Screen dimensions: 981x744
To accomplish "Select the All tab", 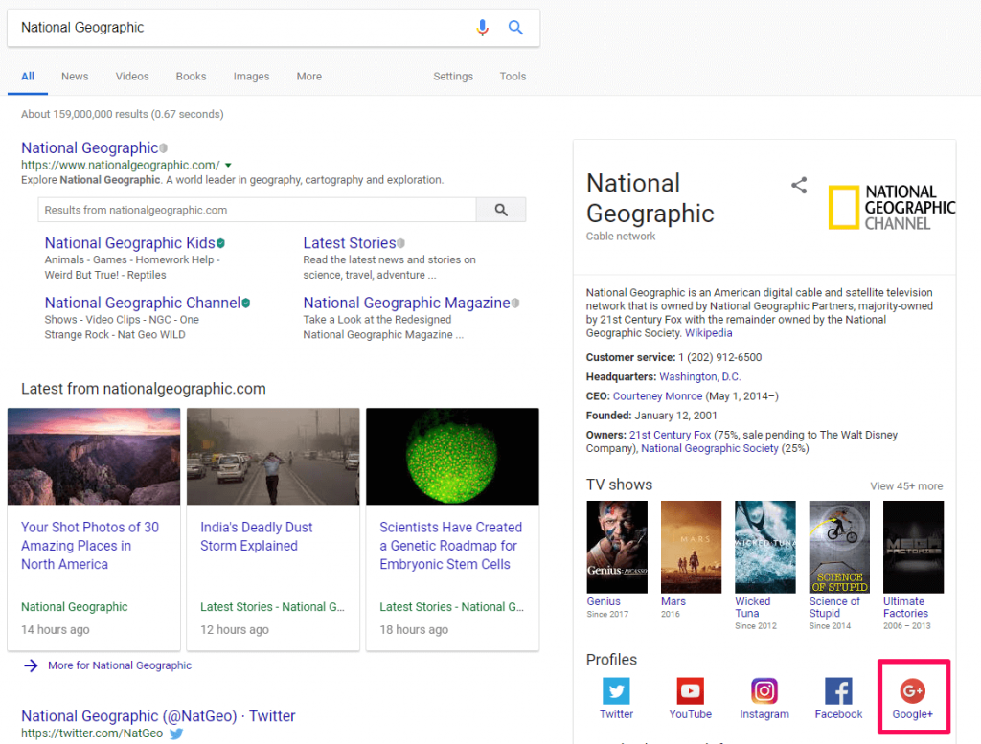I will (x=28, y=77).
